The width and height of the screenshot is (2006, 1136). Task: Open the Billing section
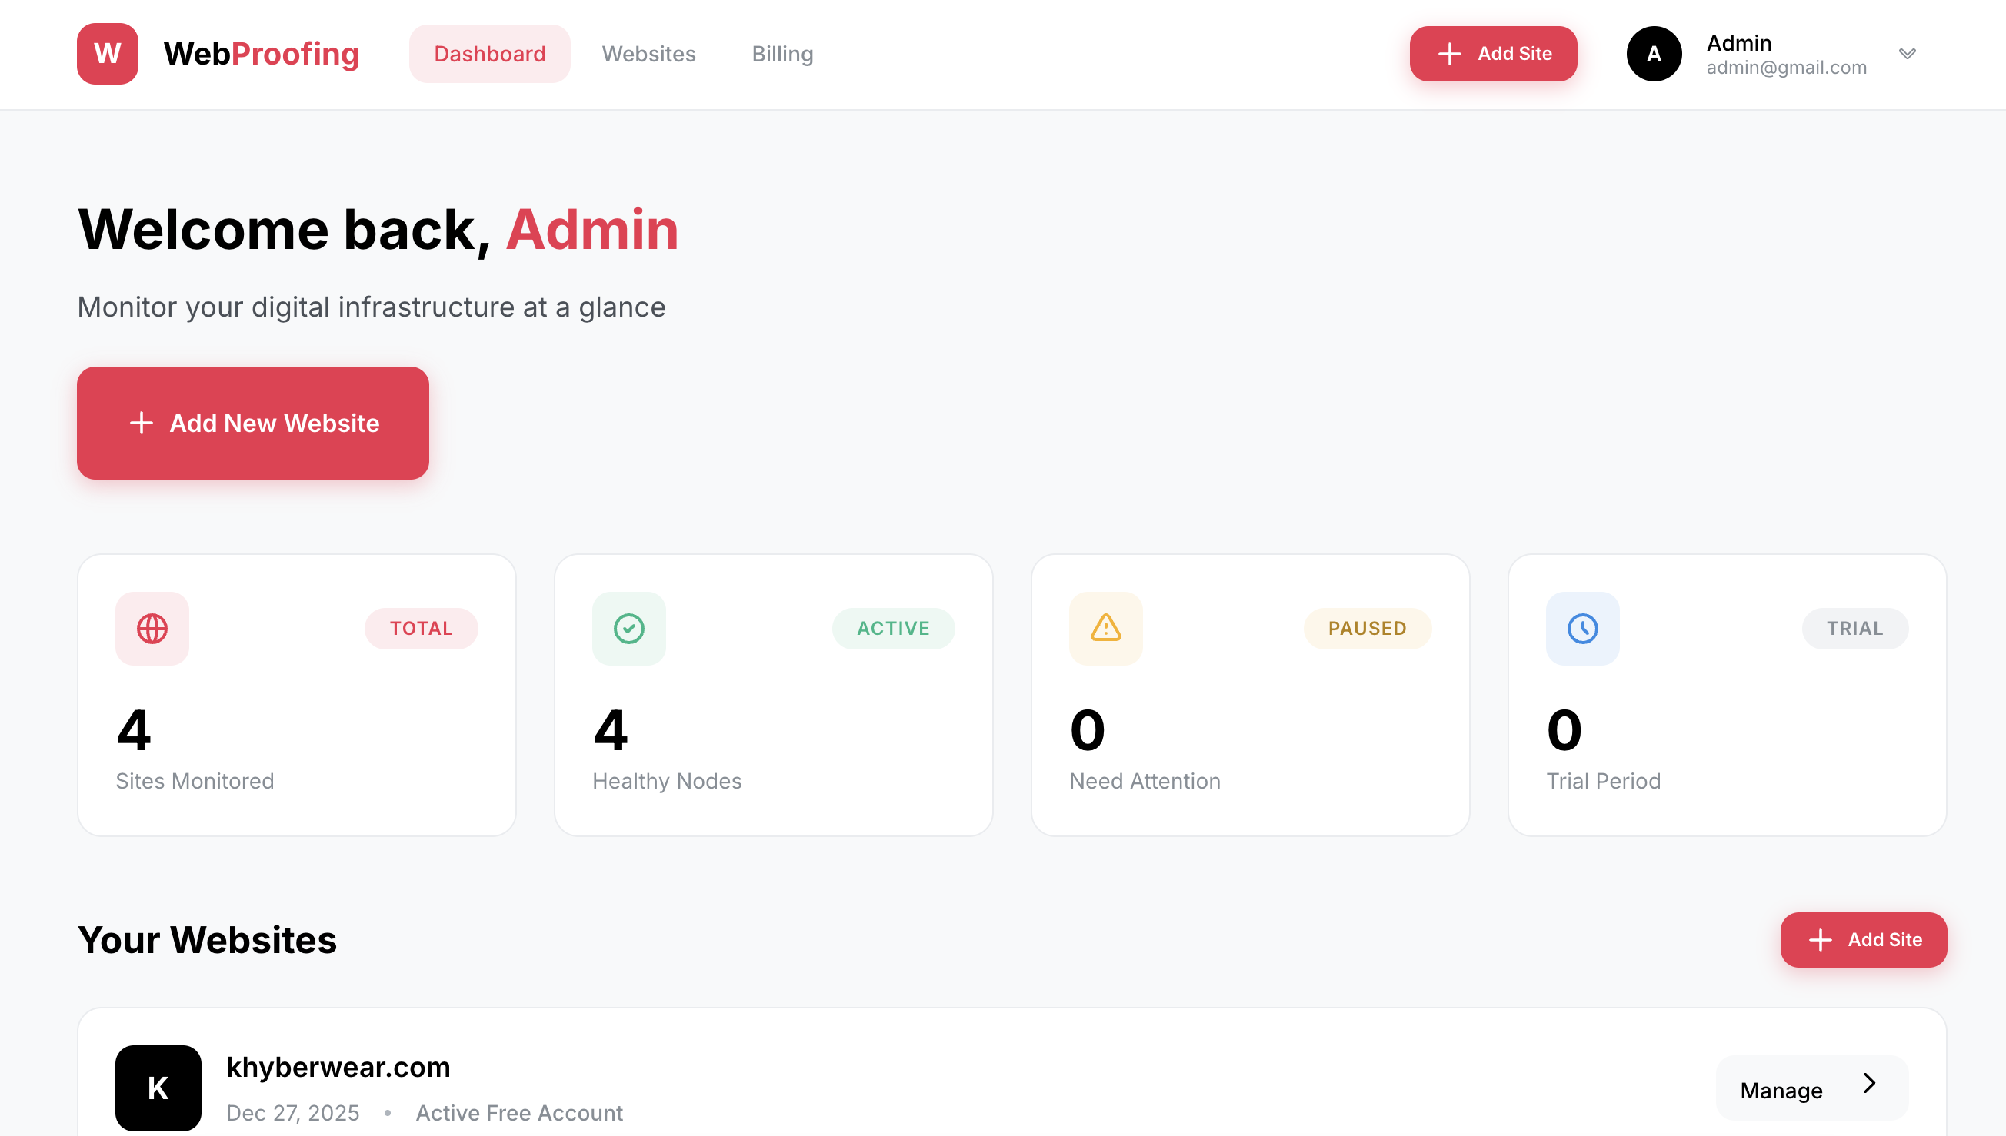pos(782,53)
